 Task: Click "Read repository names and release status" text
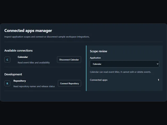point(34,86)
